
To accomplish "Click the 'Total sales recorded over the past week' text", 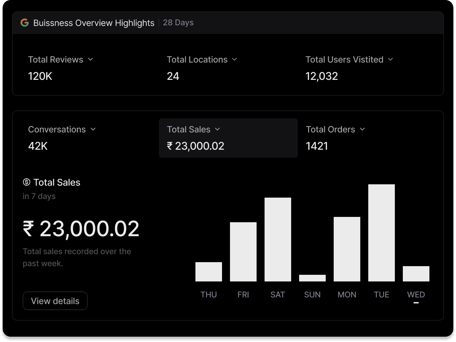I will tap(77, 257).
